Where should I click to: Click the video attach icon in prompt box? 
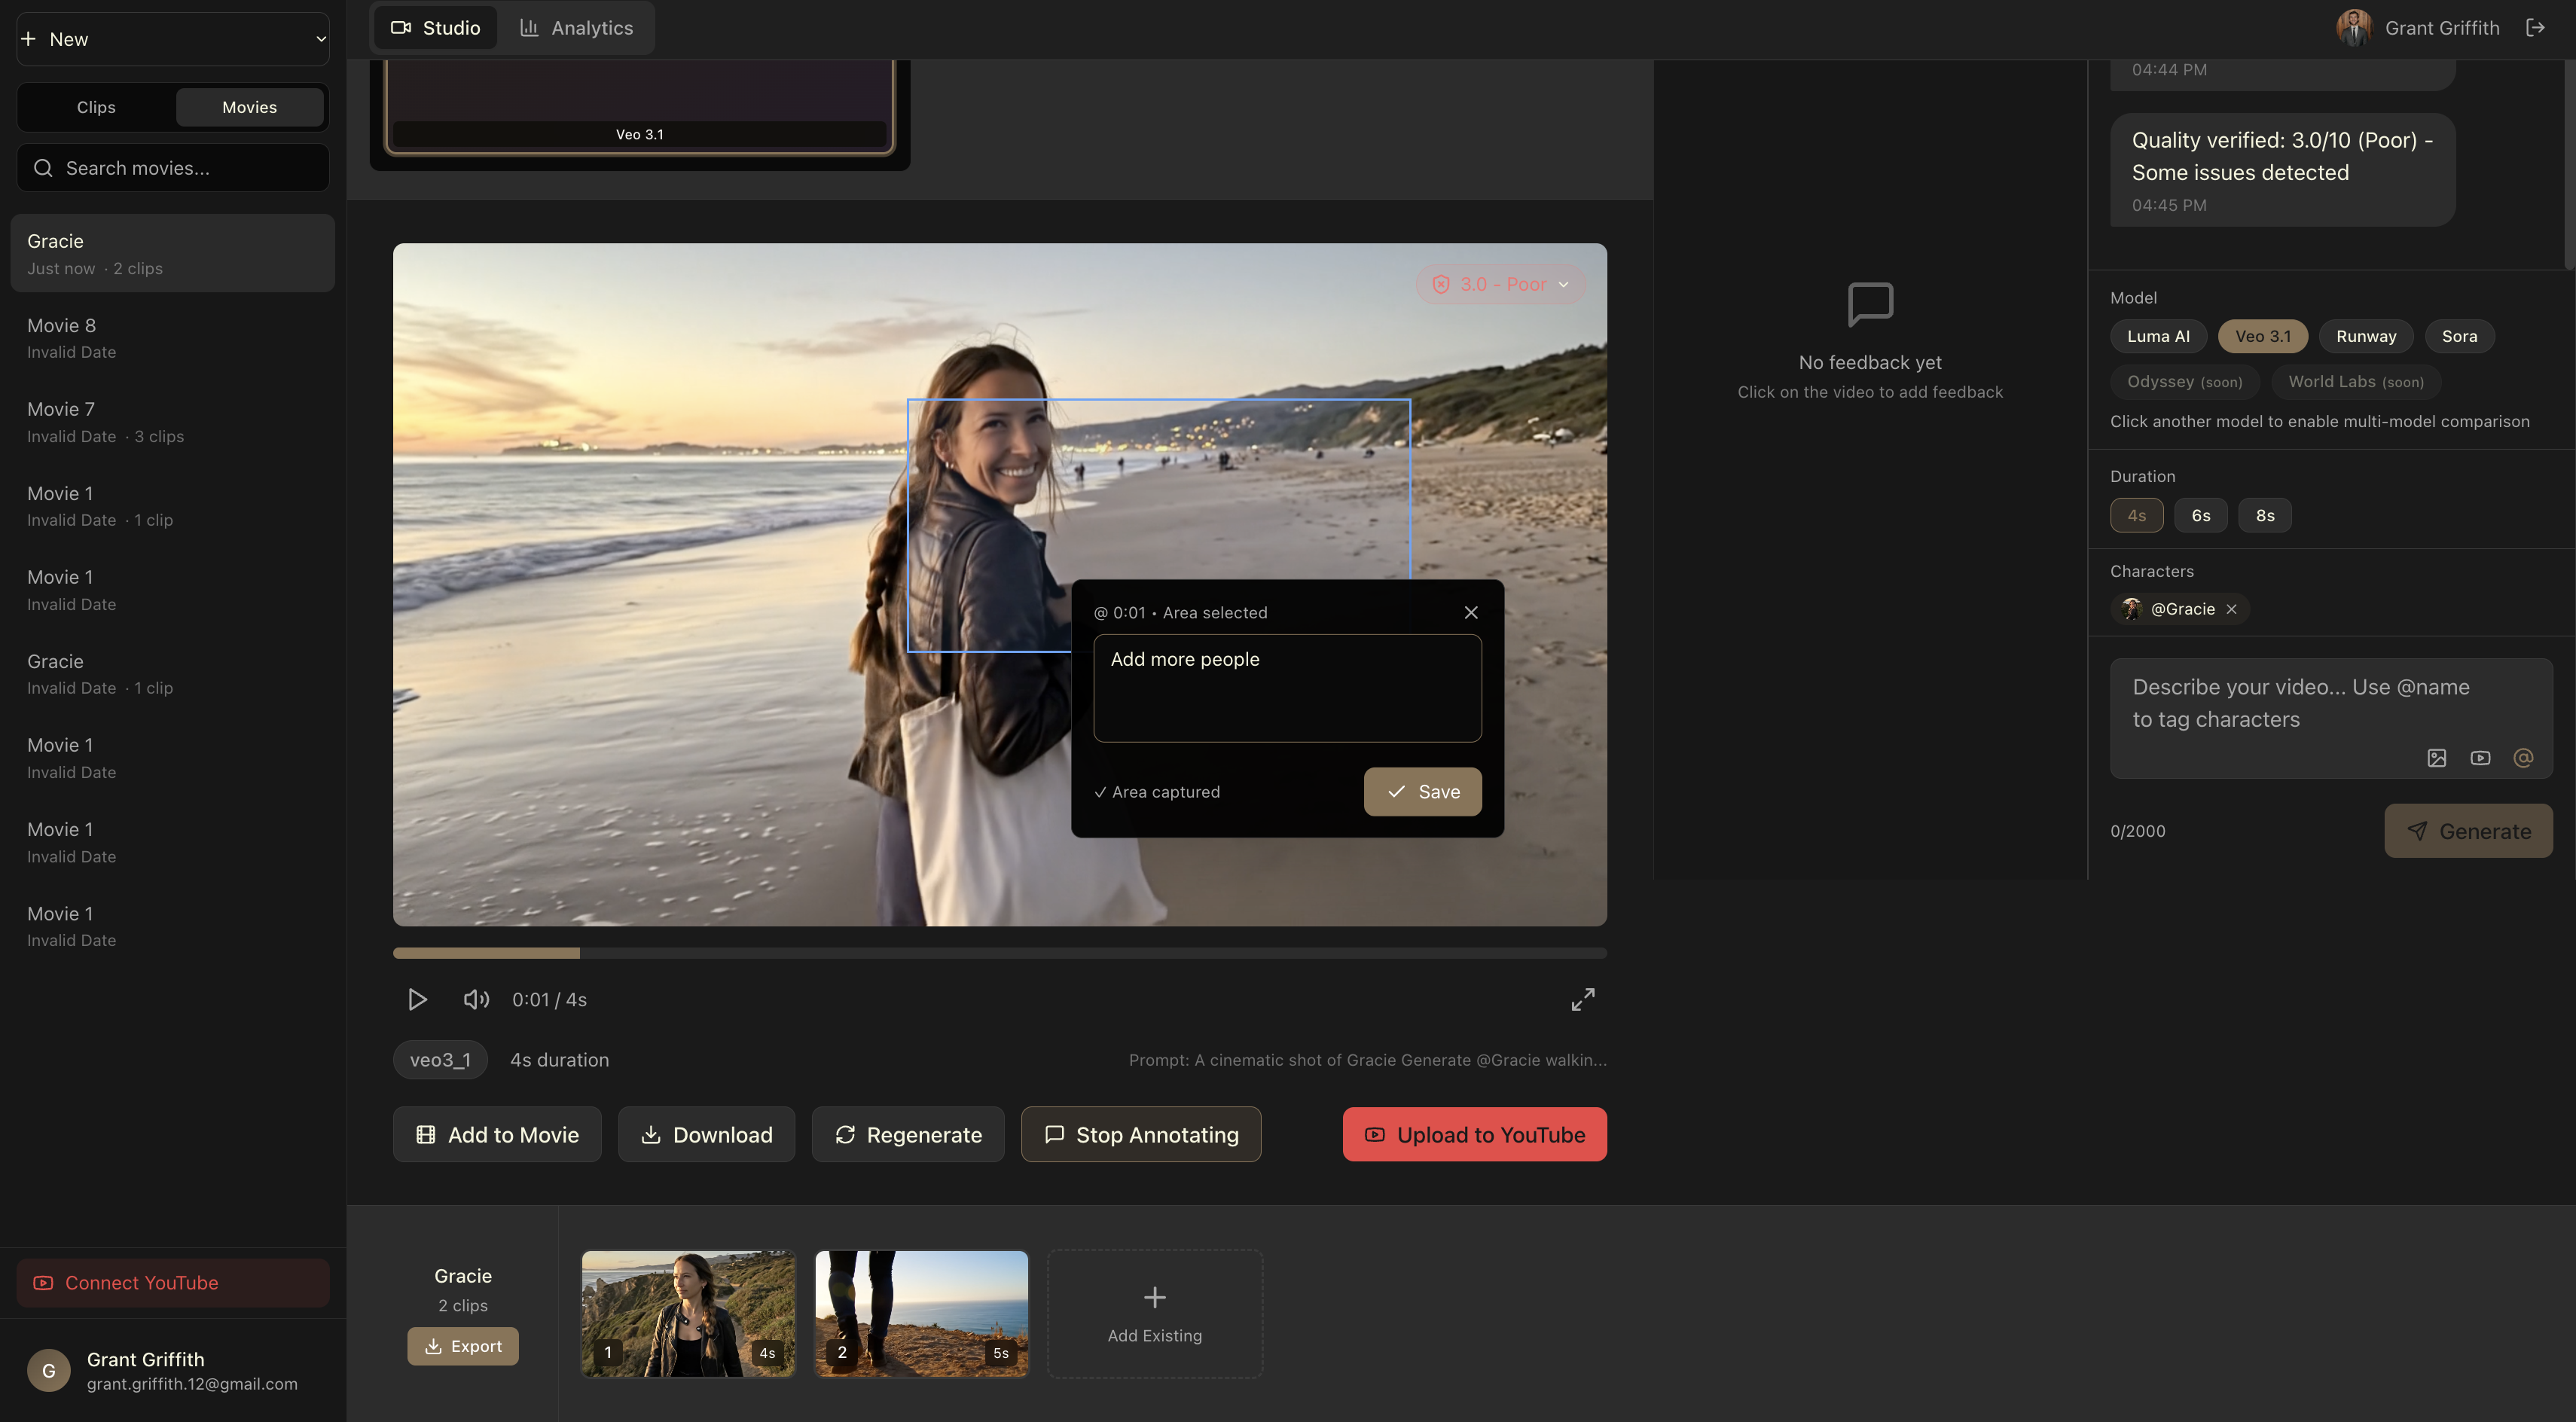click(x=2480, y=758)
